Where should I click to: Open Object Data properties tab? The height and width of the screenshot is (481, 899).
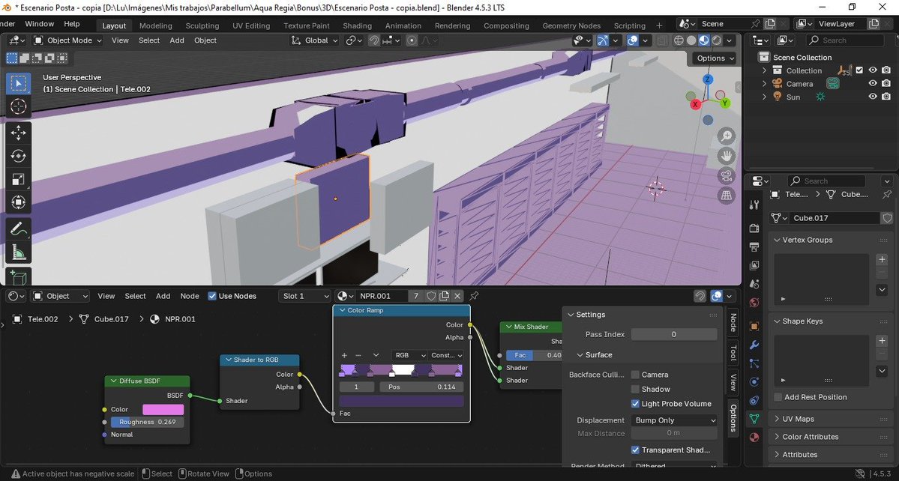coord(754,419)
